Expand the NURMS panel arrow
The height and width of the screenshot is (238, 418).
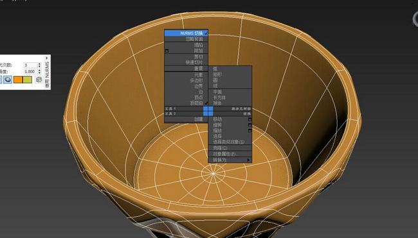47,58
